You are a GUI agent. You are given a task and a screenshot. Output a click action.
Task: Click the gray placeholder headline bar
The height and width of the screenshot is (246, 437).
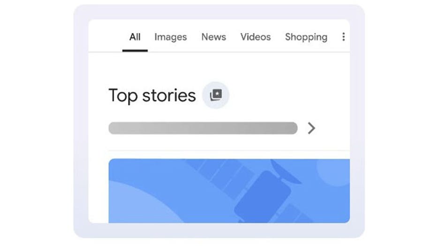[x=203, y=128]
